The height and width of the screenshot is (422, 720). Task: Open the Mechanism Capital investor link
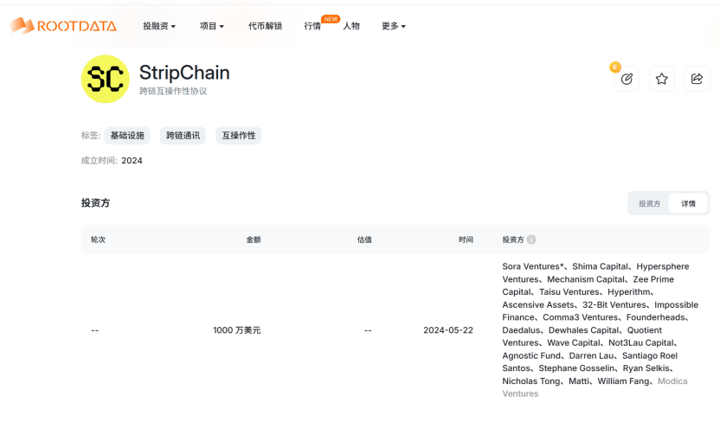pos(586,279)
